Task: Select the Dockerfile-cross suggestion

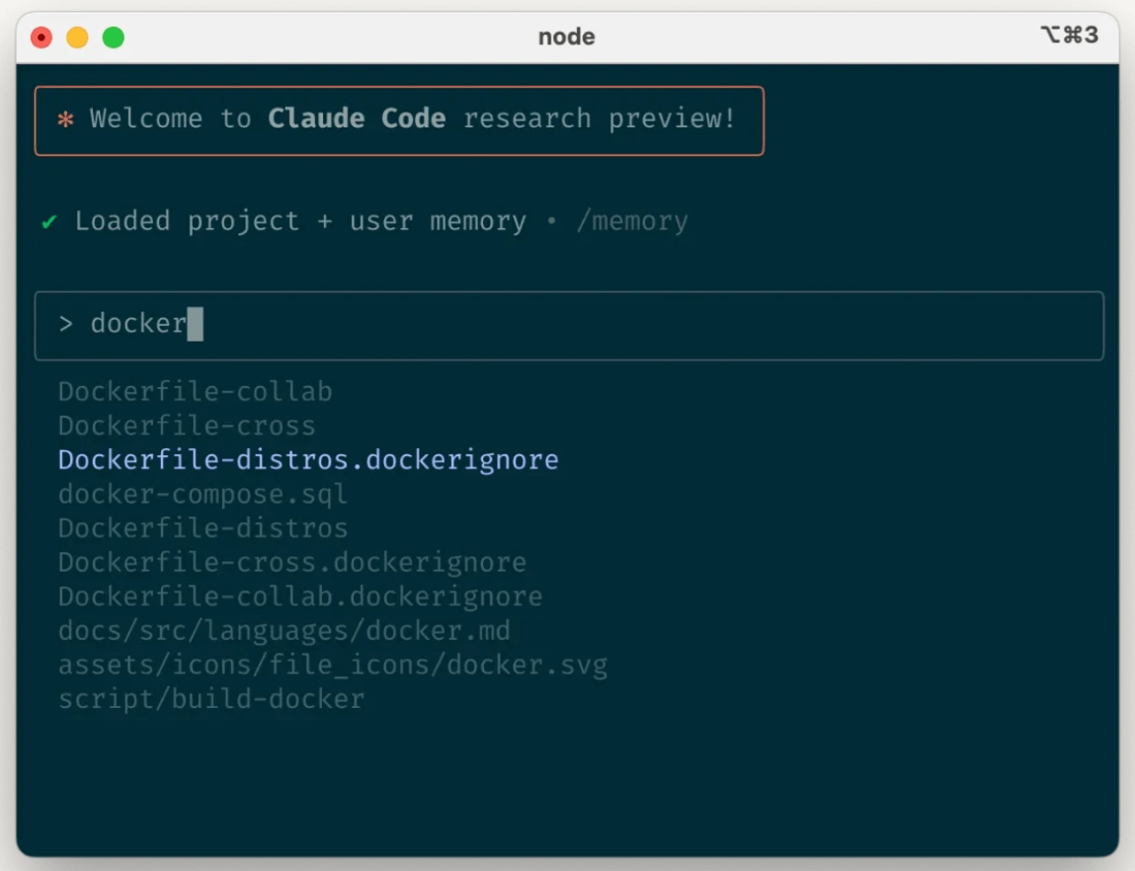Action: tap(188, 426)
